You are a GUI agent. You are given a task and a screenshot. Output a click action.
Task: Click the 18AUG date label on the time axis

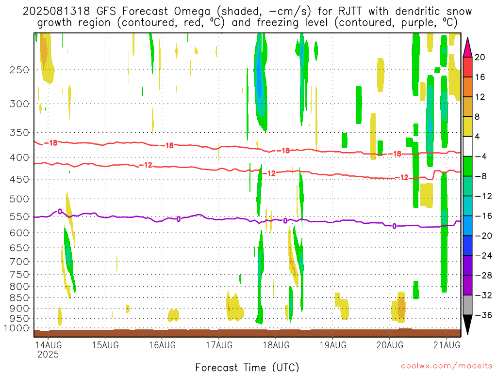coord(276,345)
